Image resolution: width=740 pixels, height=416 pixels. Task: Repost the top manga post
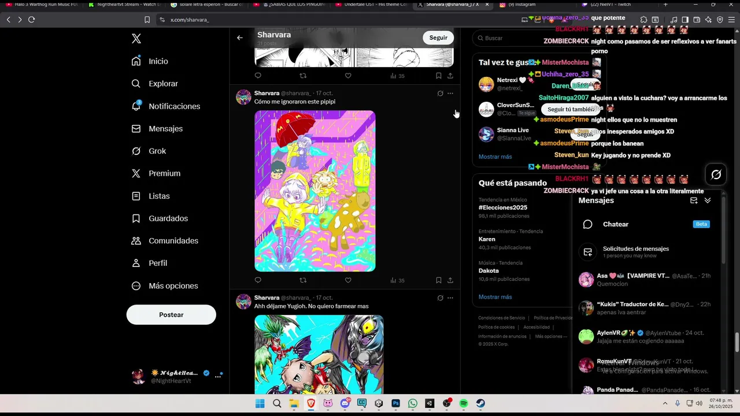point(303,76)
